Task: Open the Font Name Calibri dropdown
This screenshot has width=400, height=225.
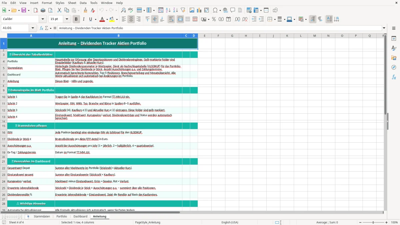Action: click(43, 19)
